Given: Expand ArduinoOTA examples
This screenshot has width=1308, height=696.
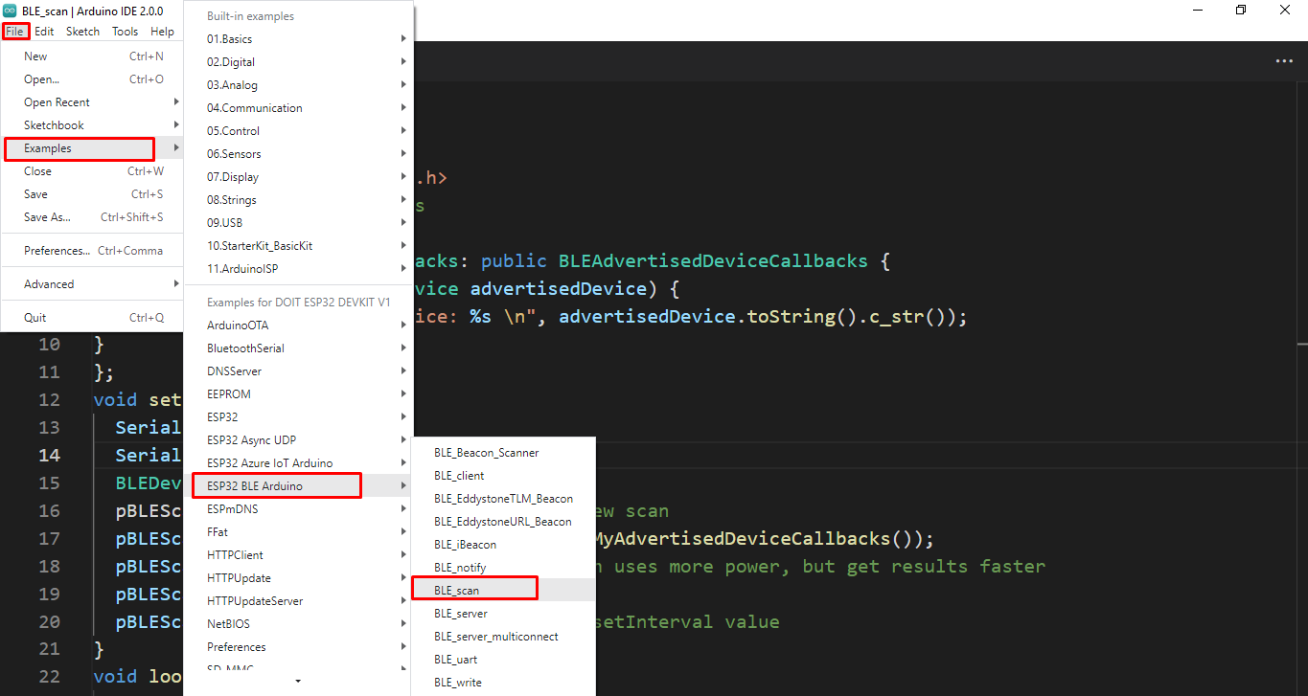Looking at the screenshot, I should point(298,326).
